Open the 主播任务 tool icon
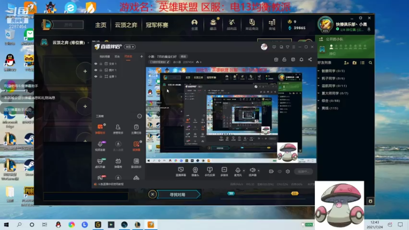409x230 pixels. point(136,129)
